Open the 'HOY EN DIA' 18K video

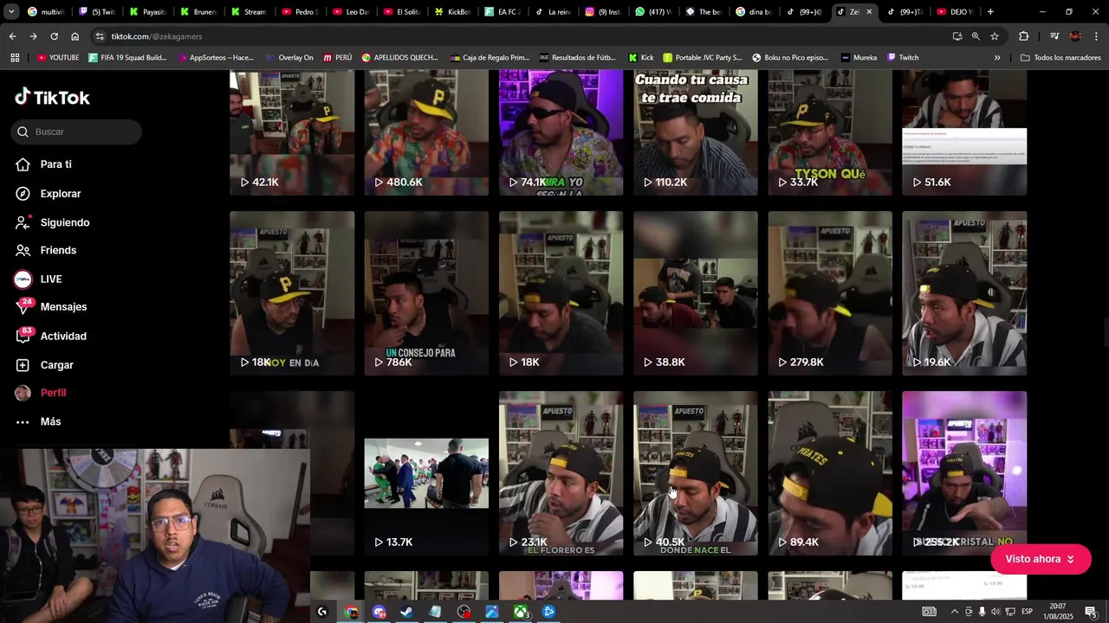(x=292, y=293)
